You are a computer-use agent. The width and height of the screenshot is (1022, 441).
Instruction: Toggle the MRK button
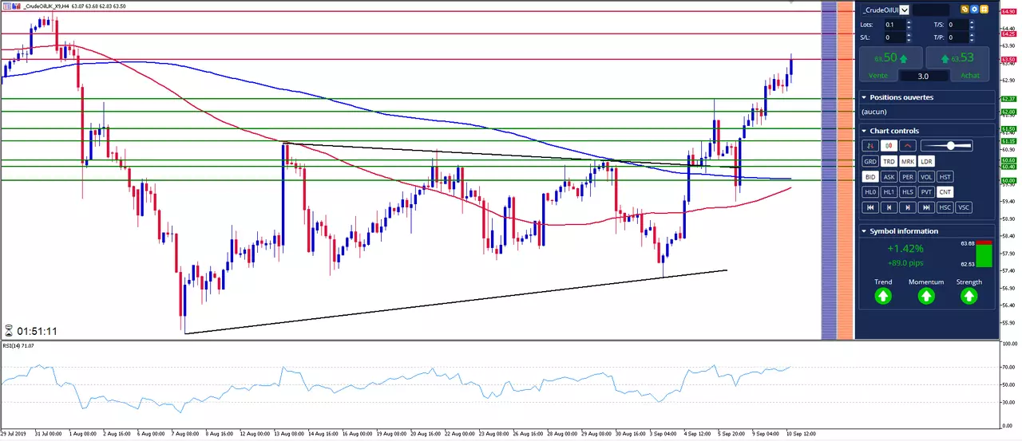pyautogui.click(x=908, y=161)
